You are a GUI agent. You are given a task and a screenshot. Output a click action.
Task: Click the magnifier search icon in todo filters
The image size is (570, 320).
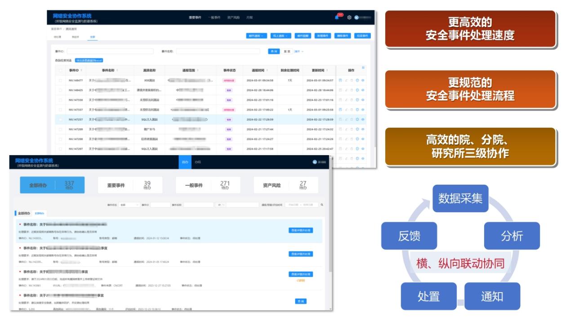322,205
